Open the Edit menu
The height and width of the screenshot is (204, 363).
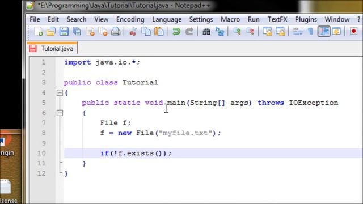[53, 19]
